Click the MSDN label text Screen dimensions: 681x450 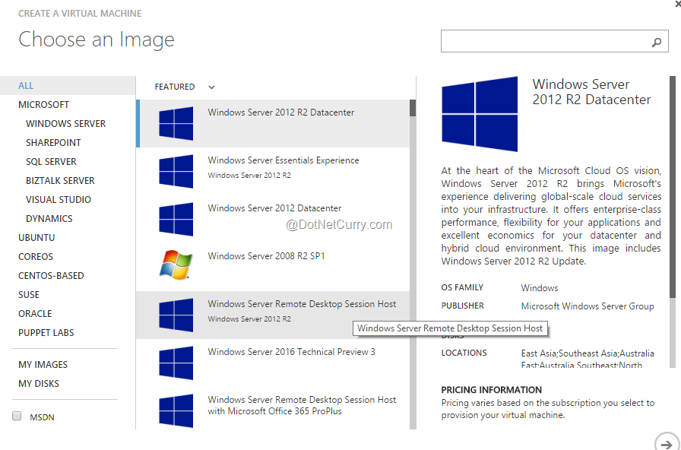click(42, 417)
